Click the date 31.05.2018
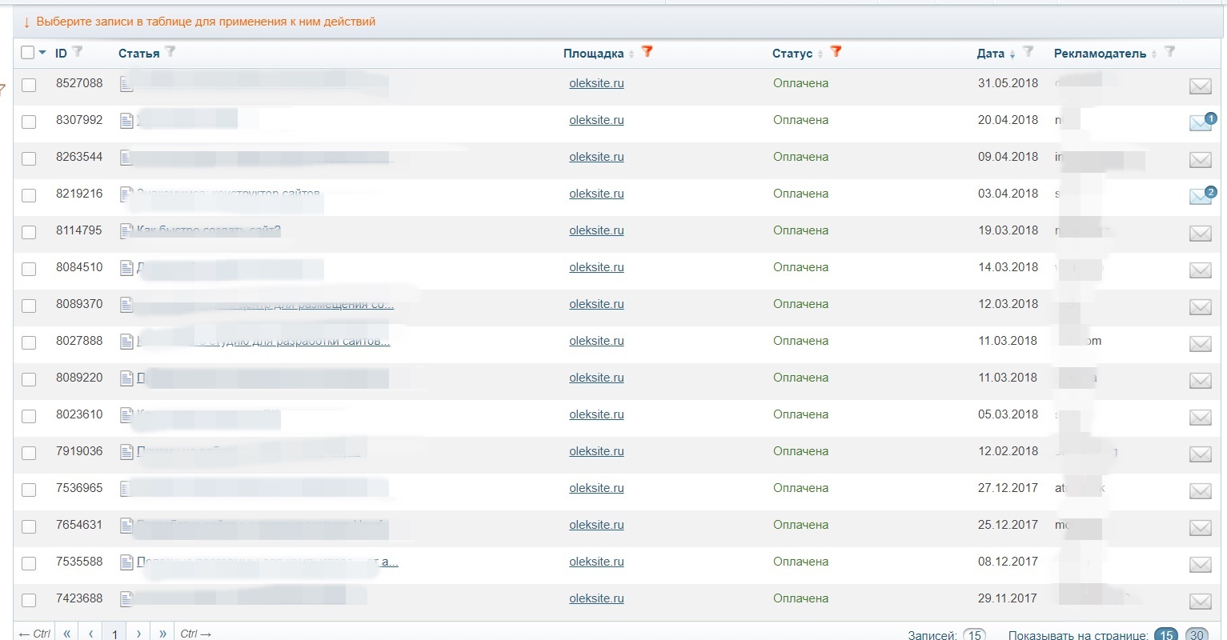 (x=1008, y=83)
